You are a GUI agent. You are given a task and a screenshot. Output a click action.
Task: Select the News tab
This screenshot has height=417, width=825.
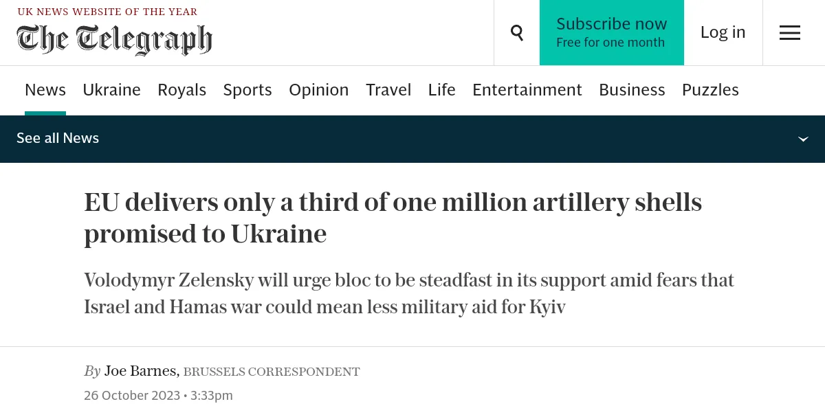point(45,90)
